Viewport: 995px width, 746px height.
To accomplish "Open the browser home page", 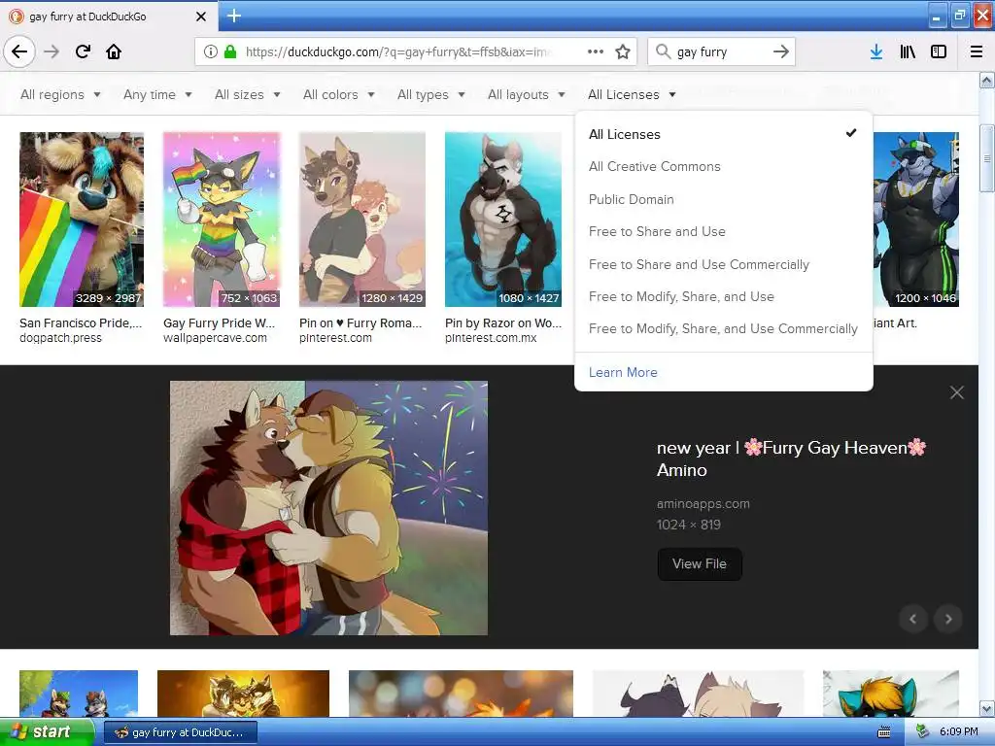I will [x=114, y=51].
